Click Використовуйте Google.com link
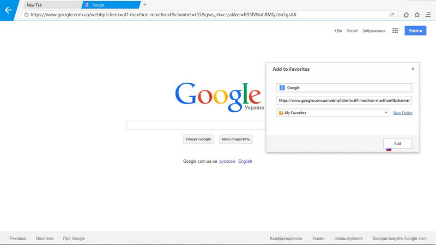 399,238
